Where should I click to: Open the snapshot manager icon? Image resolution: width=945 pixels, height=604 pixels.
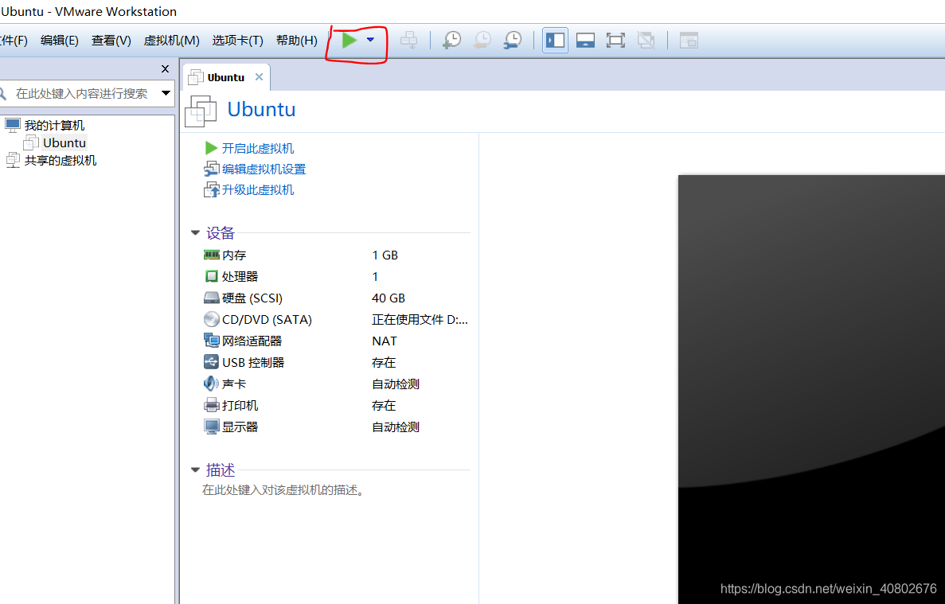point(512,41)
